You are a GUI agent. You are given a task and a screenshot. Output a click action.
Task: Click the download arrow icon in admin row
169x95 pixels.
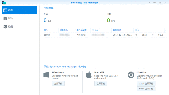pos(153,35)
